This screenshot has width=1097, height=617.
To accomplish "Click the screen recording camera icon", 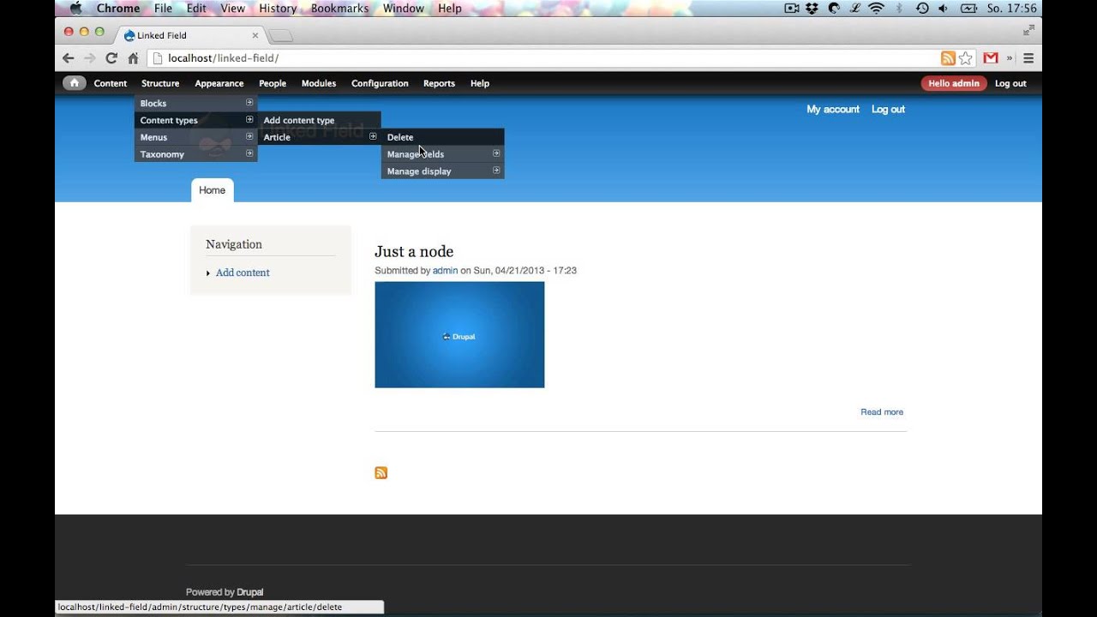I will tap(792, 9).
